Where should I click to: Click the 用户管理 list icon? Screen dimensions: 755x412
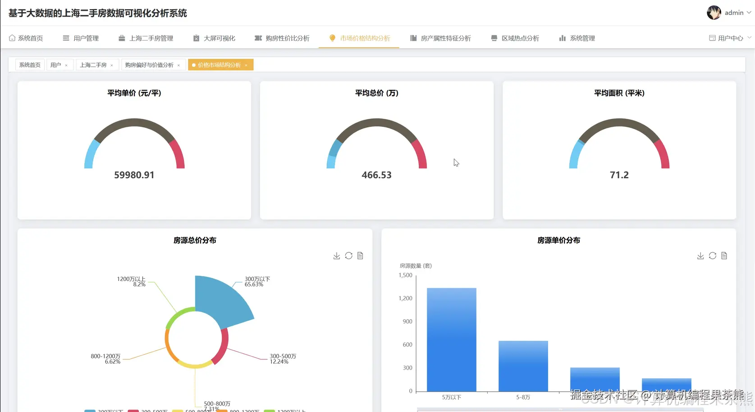[66, 38]
